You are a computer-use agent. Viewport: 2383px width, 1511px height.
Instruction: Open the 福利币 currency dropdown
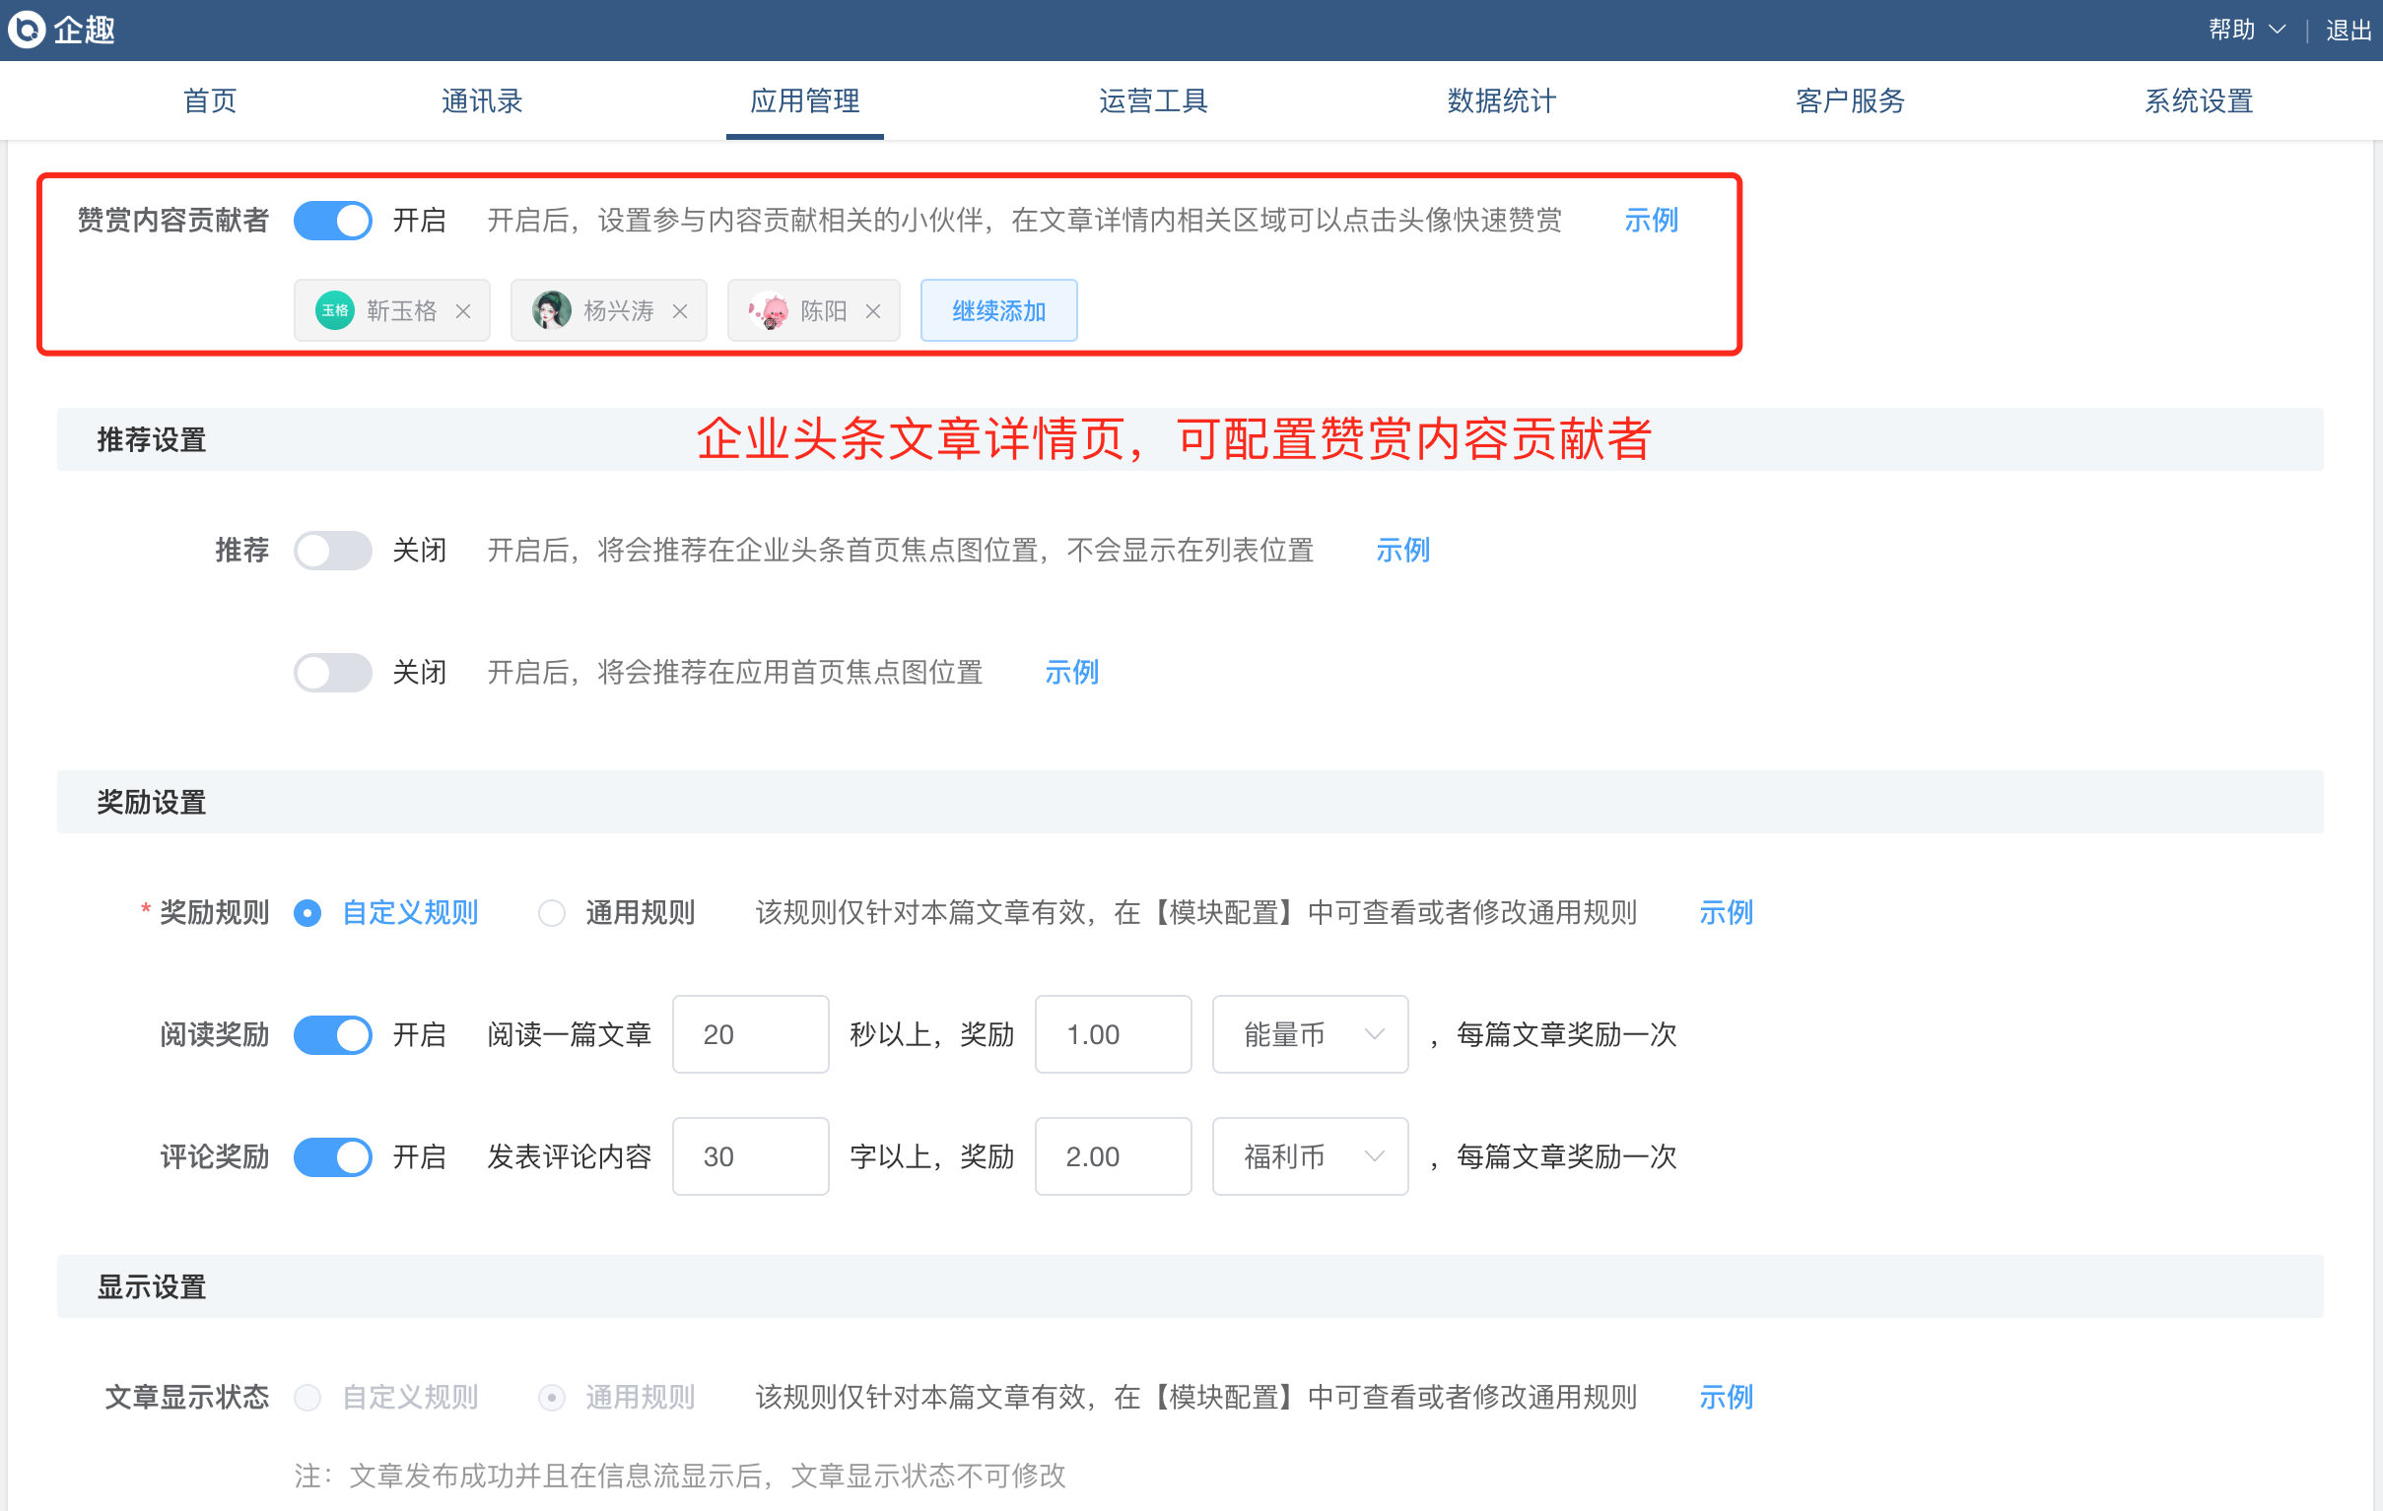pyautogui.click(x=1309, y=1156)
